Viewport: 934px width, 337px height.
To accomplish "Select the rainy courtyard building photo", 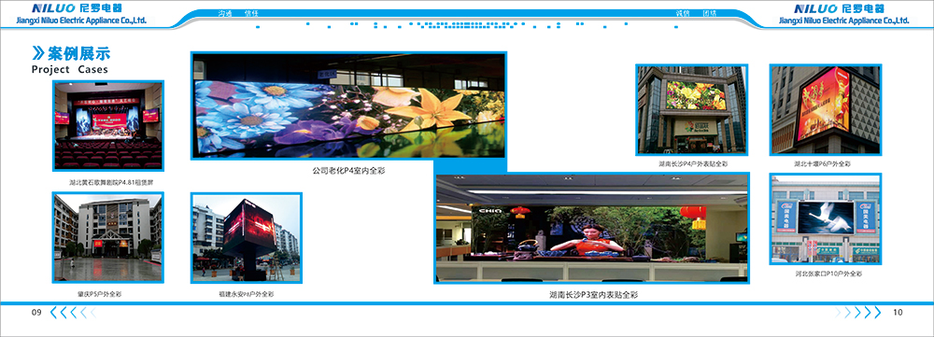I will [107, 237].
